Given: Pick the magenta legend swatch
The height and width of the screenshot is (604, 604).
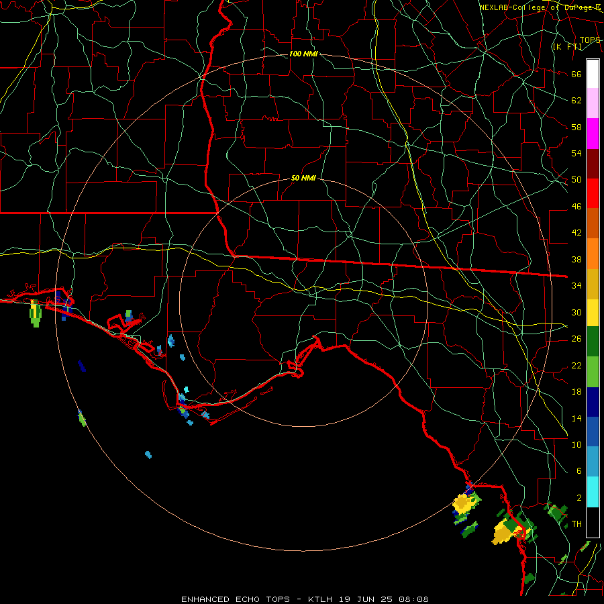Looking at the screenshot, I should (x=593, y=134).
